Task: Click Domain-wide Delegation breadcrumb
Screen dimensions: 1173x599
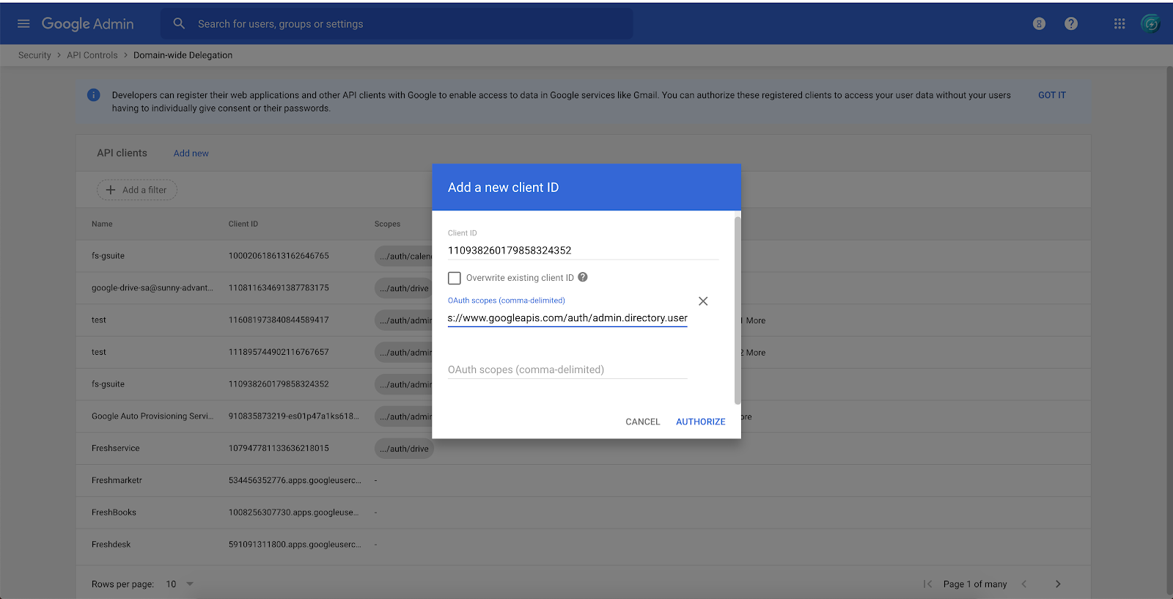Action: [x=183, y=55]
